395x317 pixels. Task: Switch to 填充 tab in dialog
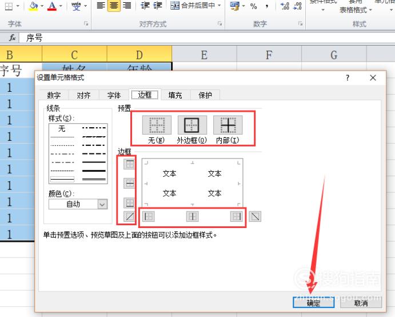pyautogui.click(x=175, y=95)
